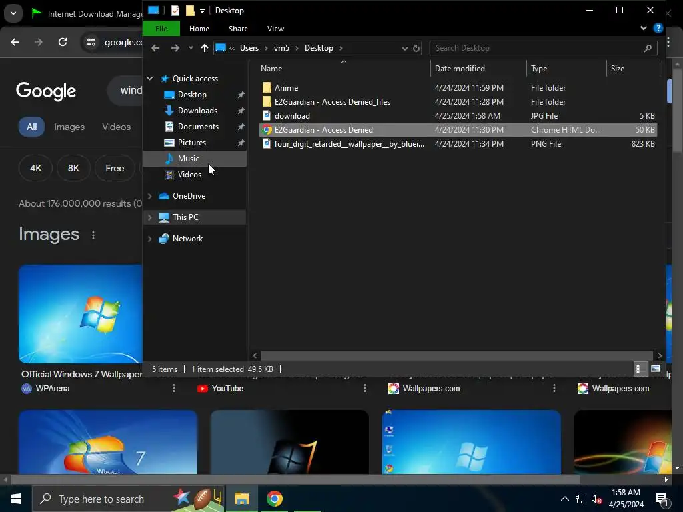Viewport: 683px width, 512px height.
Task: Expand the OneDrive tree node
Action: (x=150, y=196)
